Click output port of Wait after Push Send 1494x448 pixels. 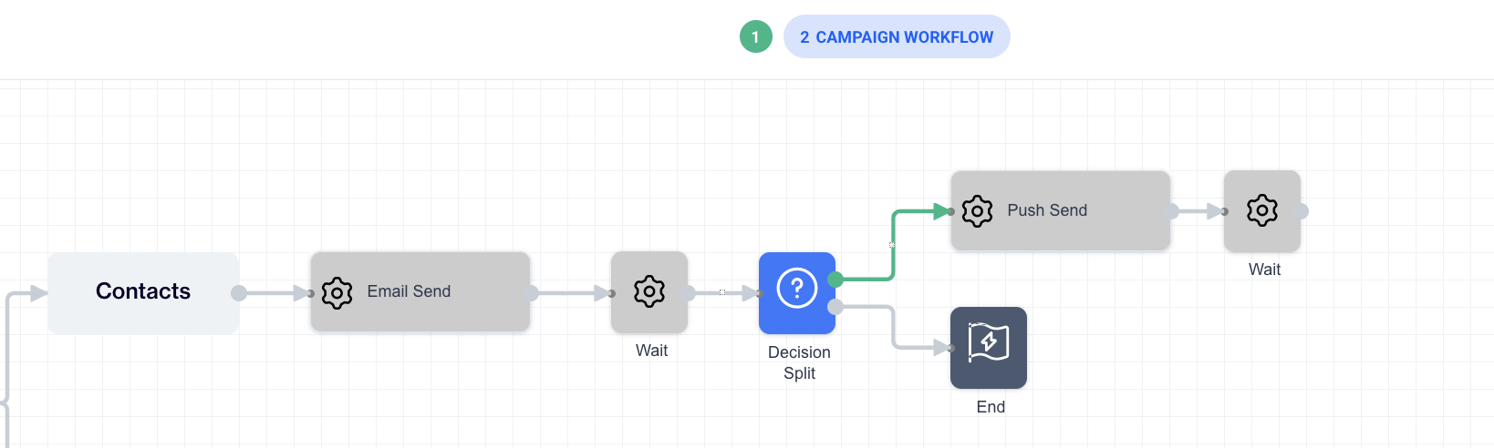1302,211
